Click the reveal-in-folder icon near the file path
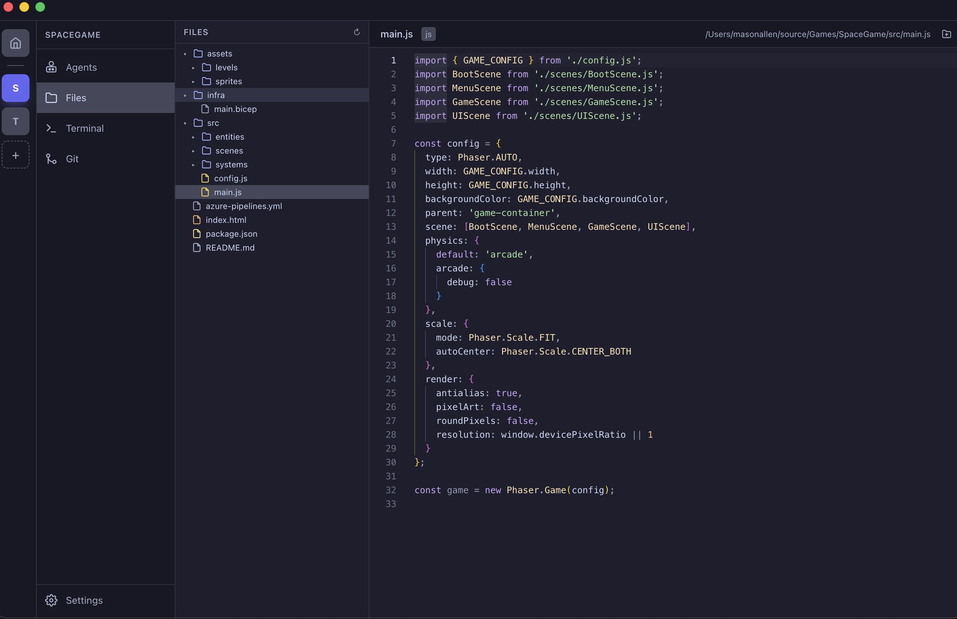The image size is (957, 619). click(946, 34)
